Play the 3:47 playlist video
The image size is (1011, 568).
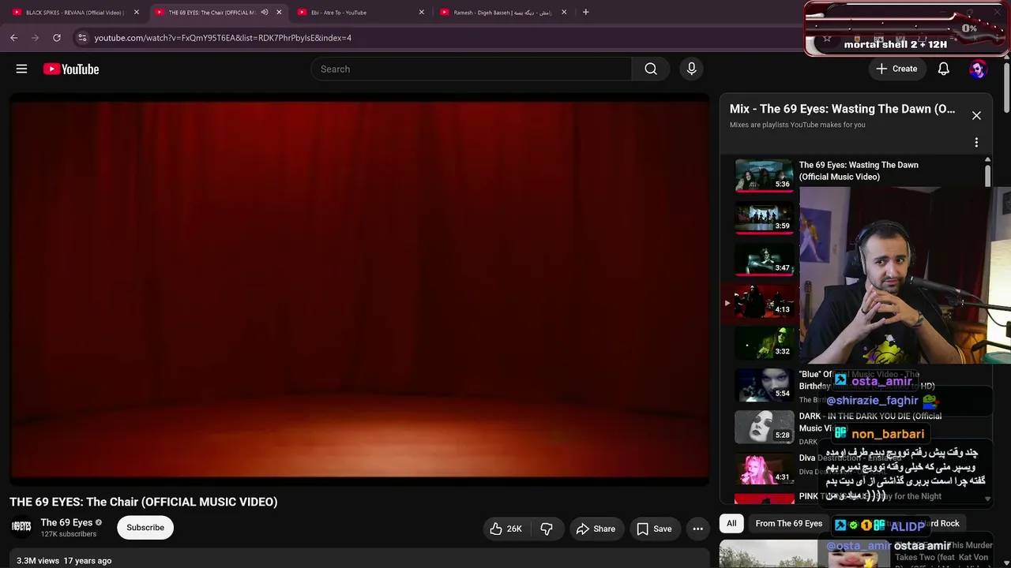click(x=765, y=259)
